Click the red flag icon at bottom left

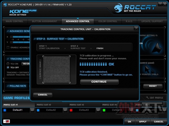(x=7, y=121)
